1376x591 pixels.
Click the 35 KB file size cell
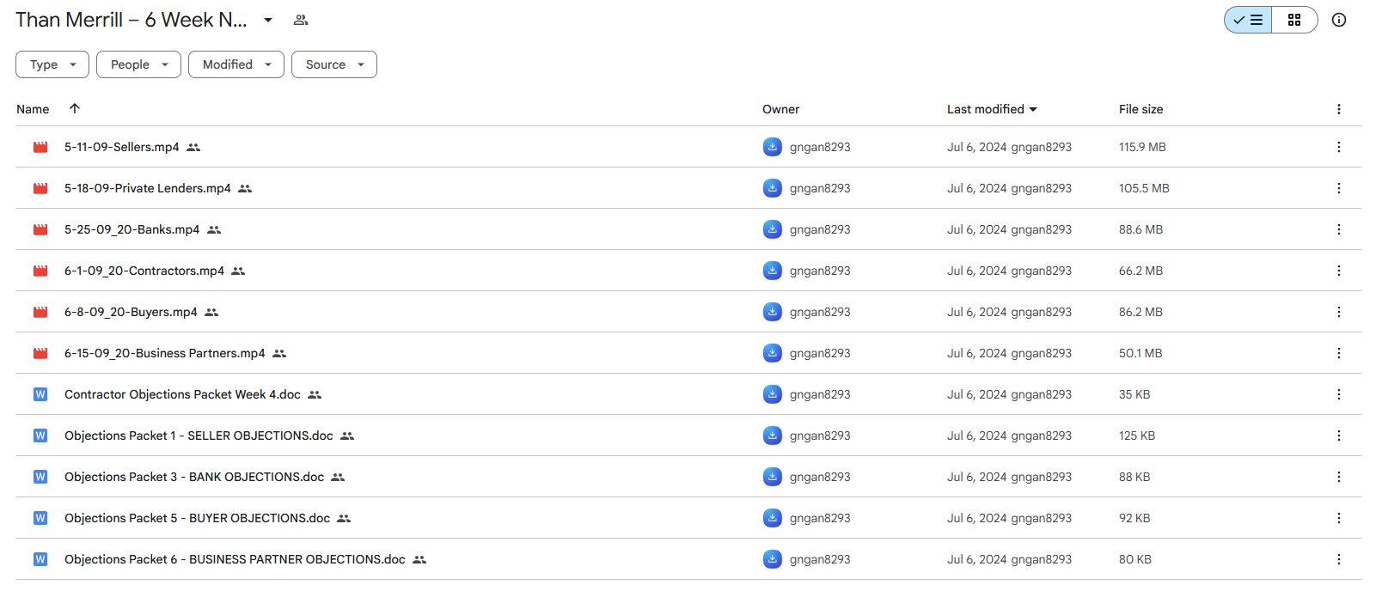(1134, 394)
